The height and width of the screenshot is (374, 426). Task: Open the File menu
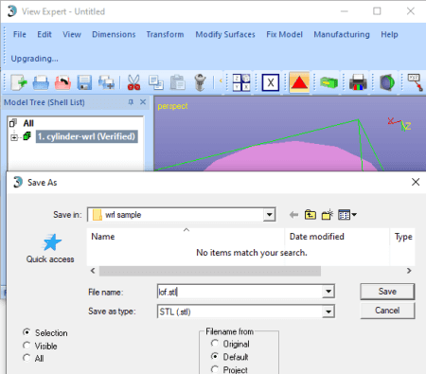click(20, 34)
